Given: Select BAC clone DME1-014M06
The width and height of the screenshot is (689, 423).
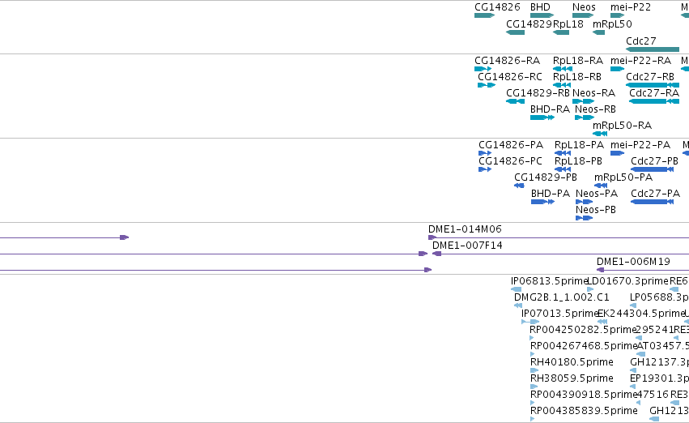Looking at the screenshot, I should click(559, 237).
